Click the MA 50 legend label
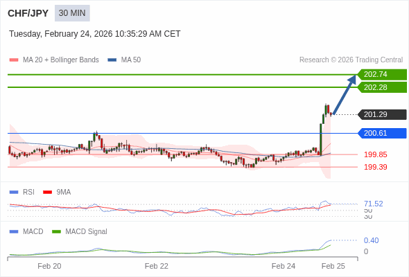This screenshot has height=277, width=409. [131, 60]
